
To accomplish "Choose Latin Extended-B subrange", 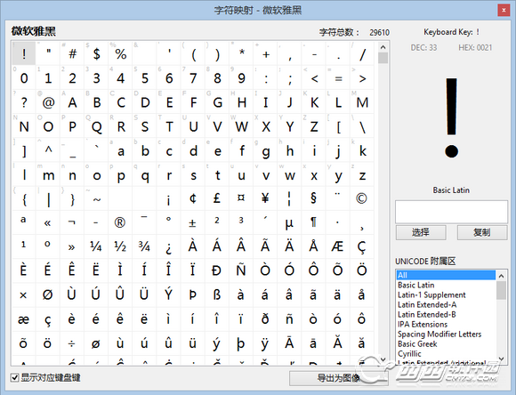I will pos(446,315).
